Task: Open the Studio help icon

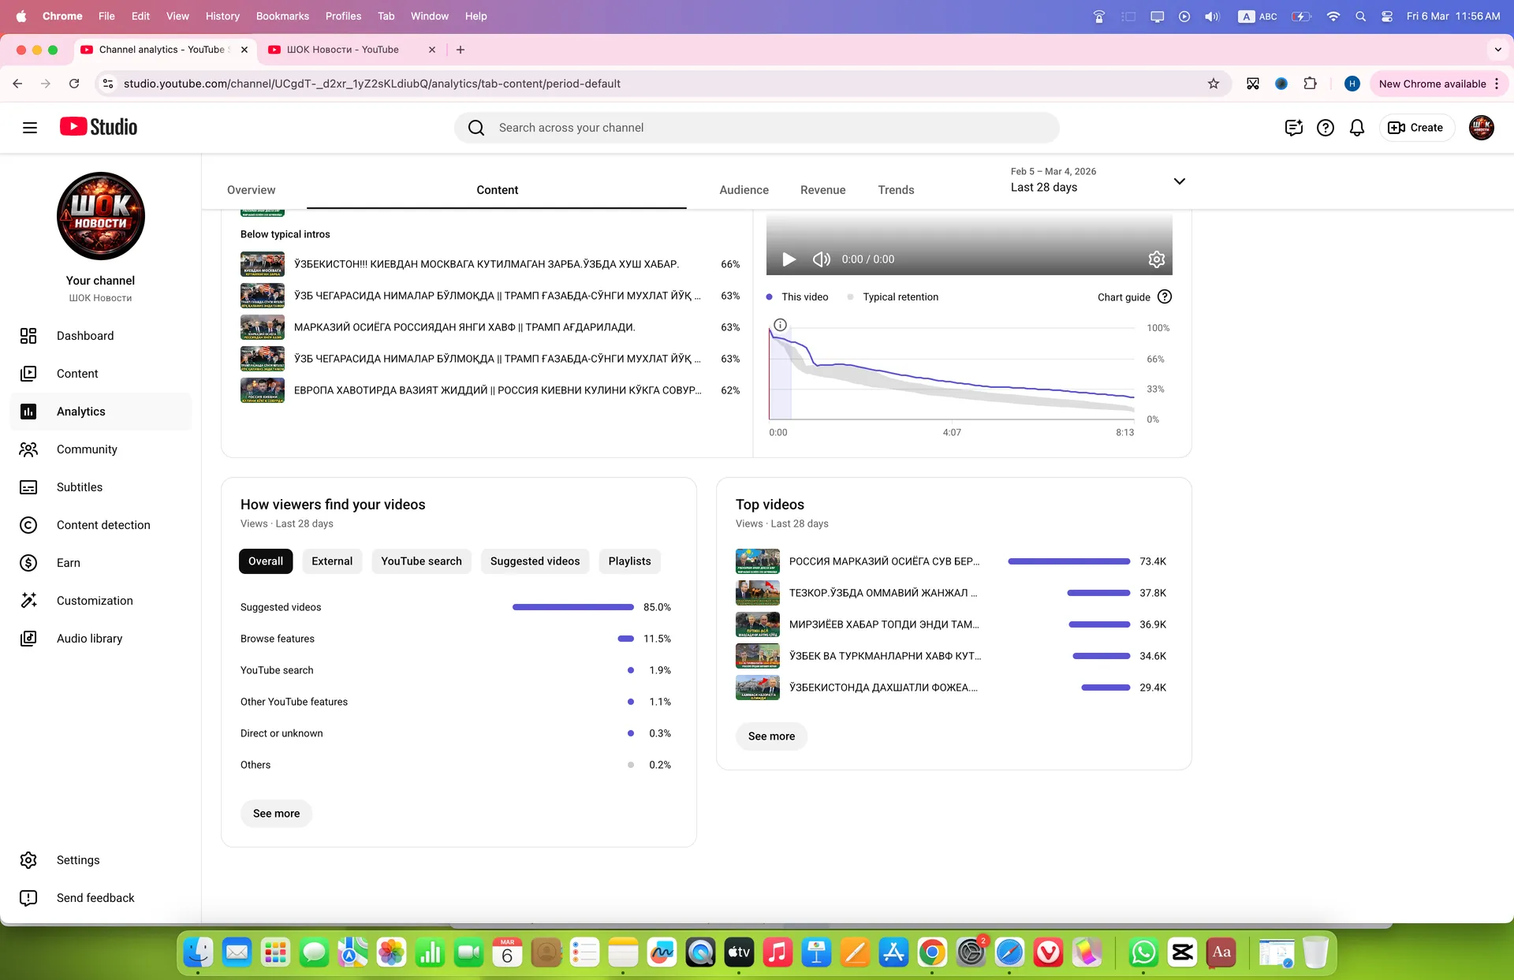Action: (1326, 128)
